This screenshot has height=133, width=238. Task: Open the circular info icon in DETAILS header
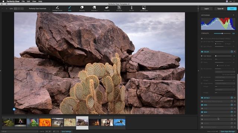tap(232, 98)
